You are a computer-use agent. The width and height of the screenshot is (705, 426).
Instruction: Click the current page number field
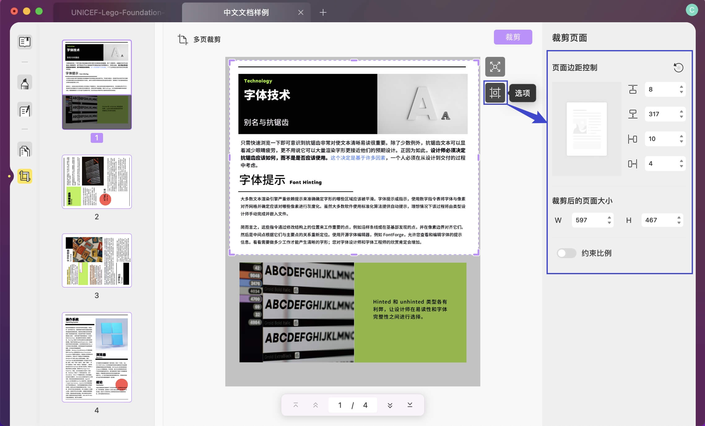click(x=340, y=405)
